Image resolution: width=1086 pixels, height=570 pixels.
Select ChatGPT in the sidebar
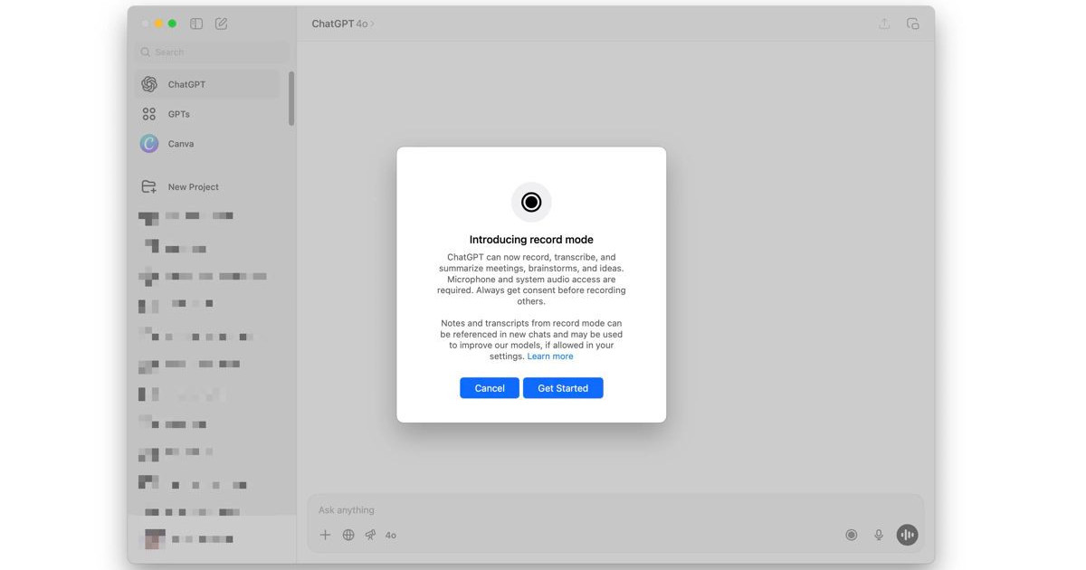point(207,84)
